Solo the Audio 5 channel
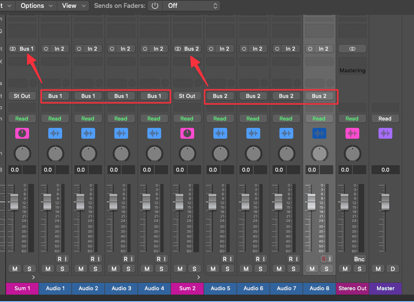Viewport: 414px width, 302px height. (227, 269)
